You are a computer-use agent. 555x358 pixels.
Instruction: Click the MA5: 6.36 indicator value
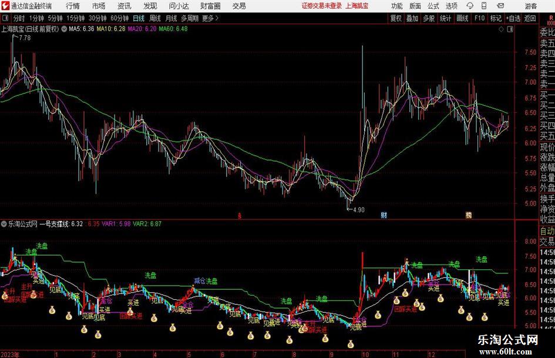[82, 29]
